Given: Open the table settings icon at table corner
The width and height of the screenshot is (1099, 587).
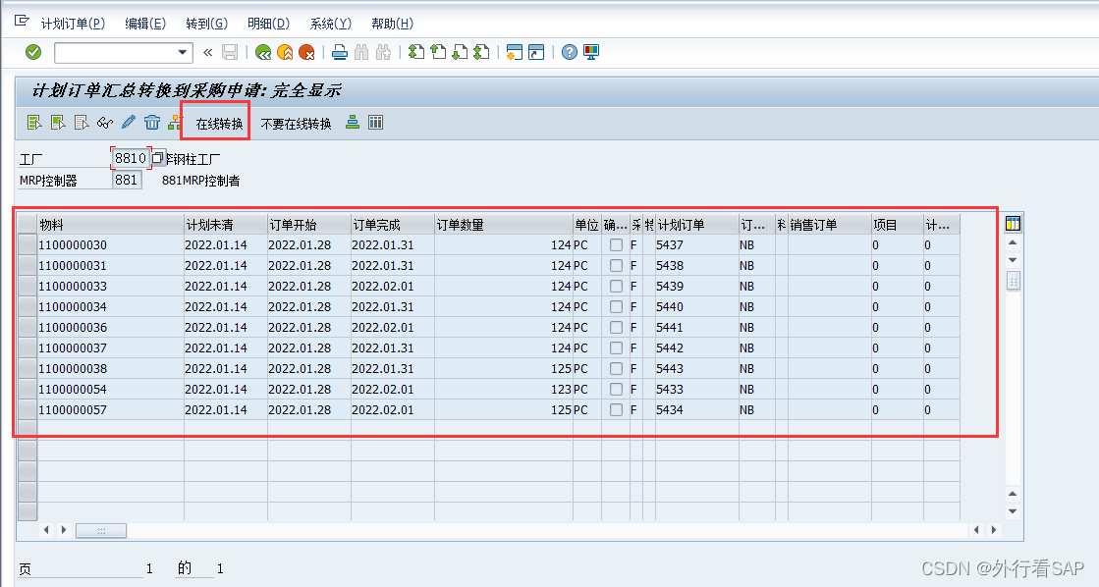Looking at the screenshot, I should (1013, 224).
